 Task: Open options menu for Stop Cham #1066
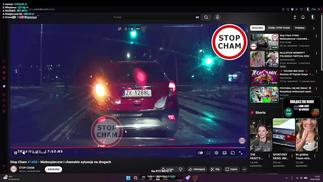click(316, 36)
